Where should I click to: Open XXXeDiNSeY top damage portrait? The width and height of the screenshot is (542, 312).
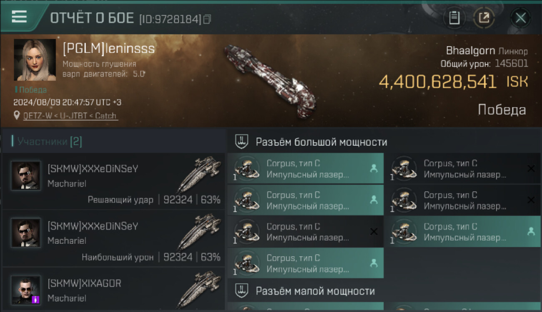point(26,233)
